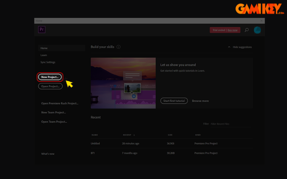The image size is (287, 179).
Task: Select the Home sidebar item
Action: point(62,48)
